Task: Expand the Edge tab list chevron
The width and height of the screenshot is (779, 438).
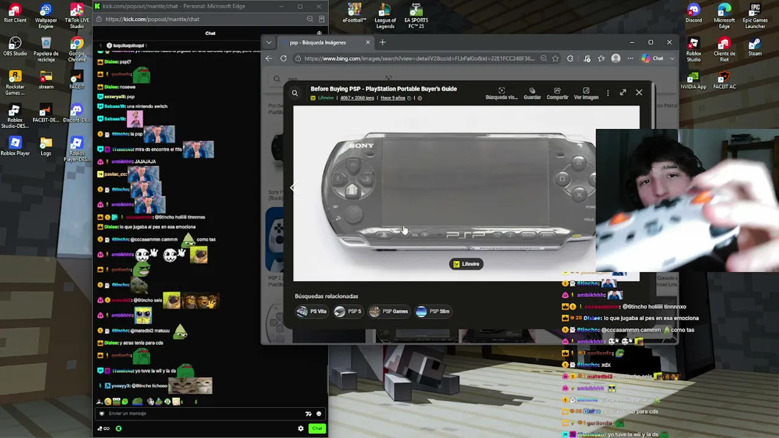Action: pos(269,43)
